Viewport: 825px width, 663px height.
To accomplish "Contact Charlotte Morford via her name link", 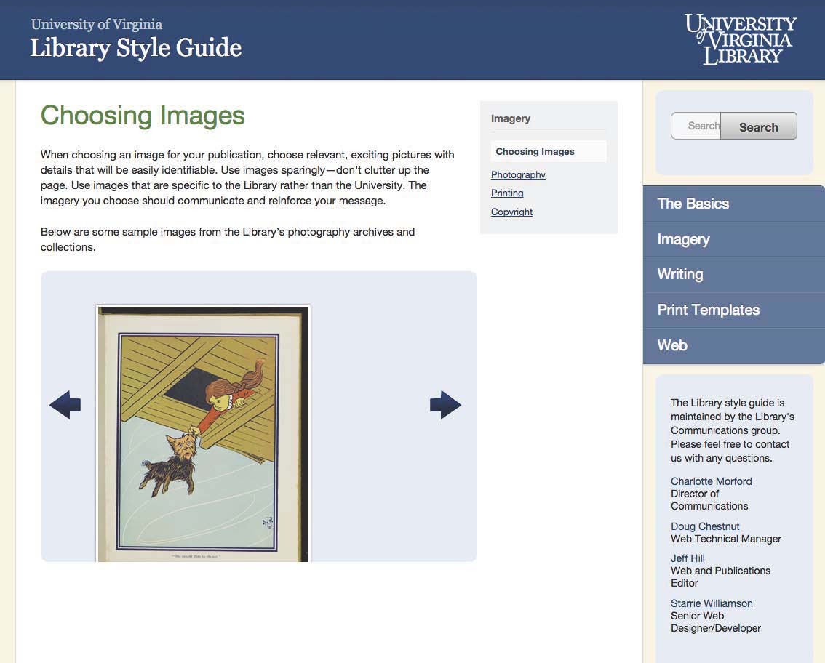I will 711,481.
